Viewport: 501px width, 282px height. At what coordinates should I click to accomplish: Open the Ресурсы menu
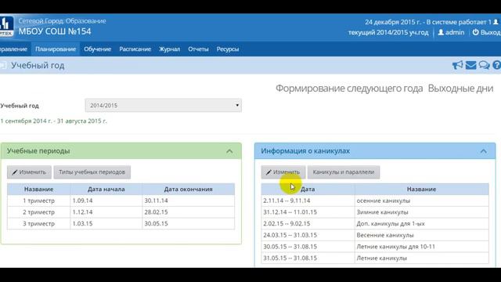[x=228, y=49]
